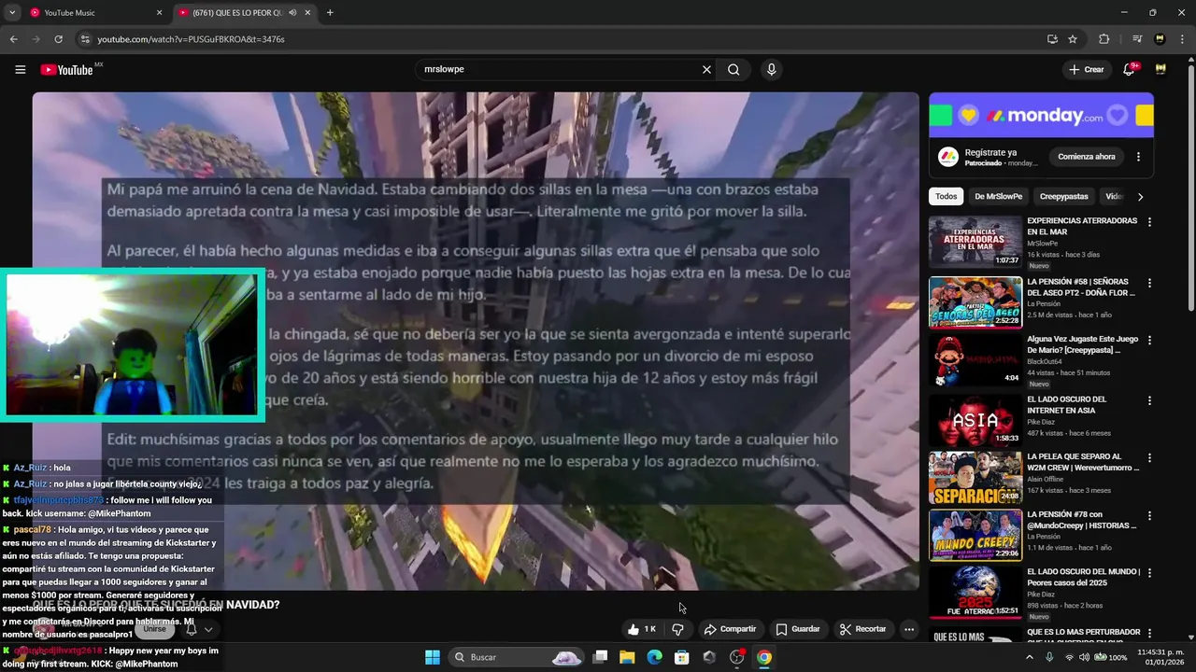The image size is (1196, 672).
Task: Open La Pensión #58 video title
Action: point(1081,287)
